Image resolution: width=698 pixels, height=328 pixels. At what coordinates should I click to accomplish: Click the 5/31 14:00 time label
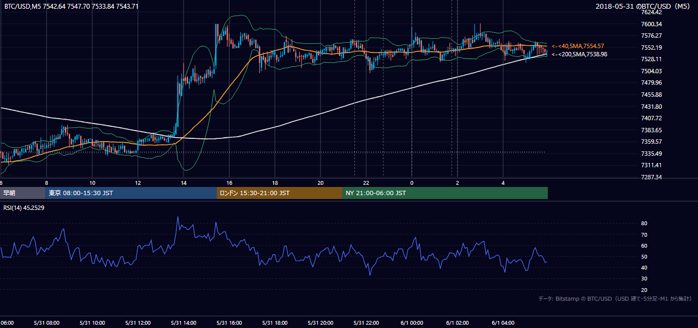pos(184,323)
